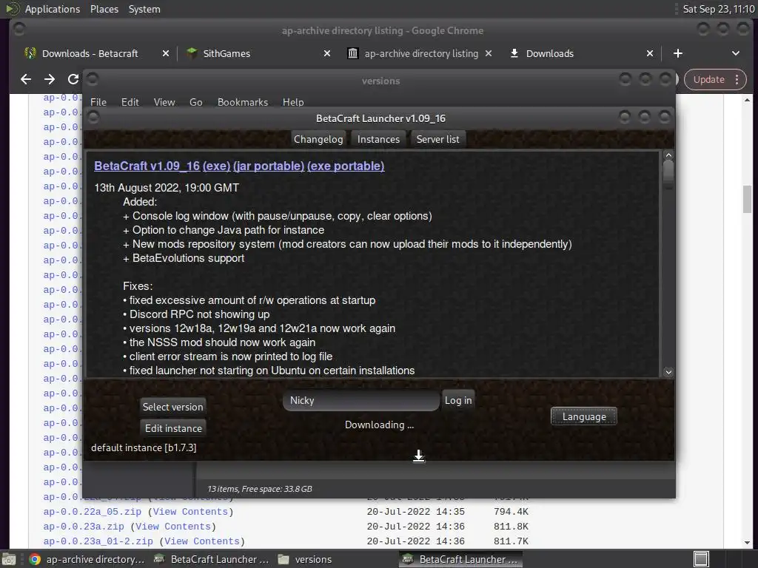Click the Language button
This screenshot has height=568, width=758.
[x=583, y=416]
